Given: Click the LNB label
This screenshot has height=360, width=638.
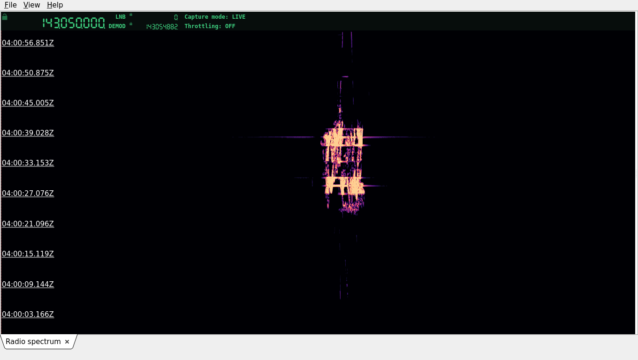Looking at the screenshot, I should tap(121, 17).
